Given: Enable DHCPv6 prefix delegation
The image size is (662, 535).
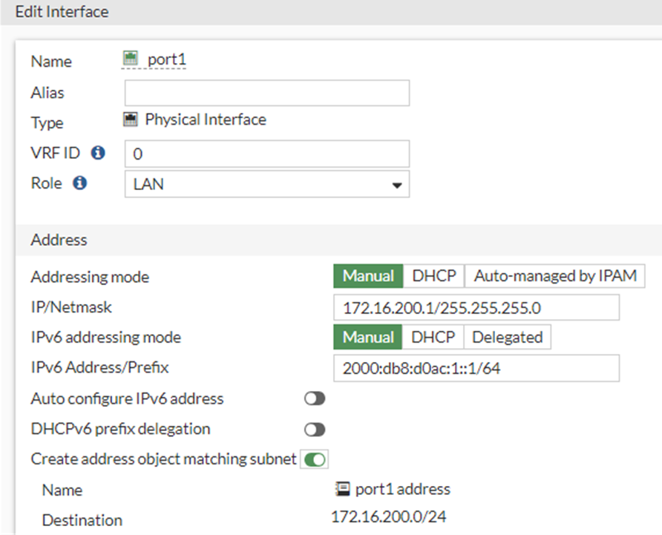Looking at the screenshot, I should click(315, 429).
